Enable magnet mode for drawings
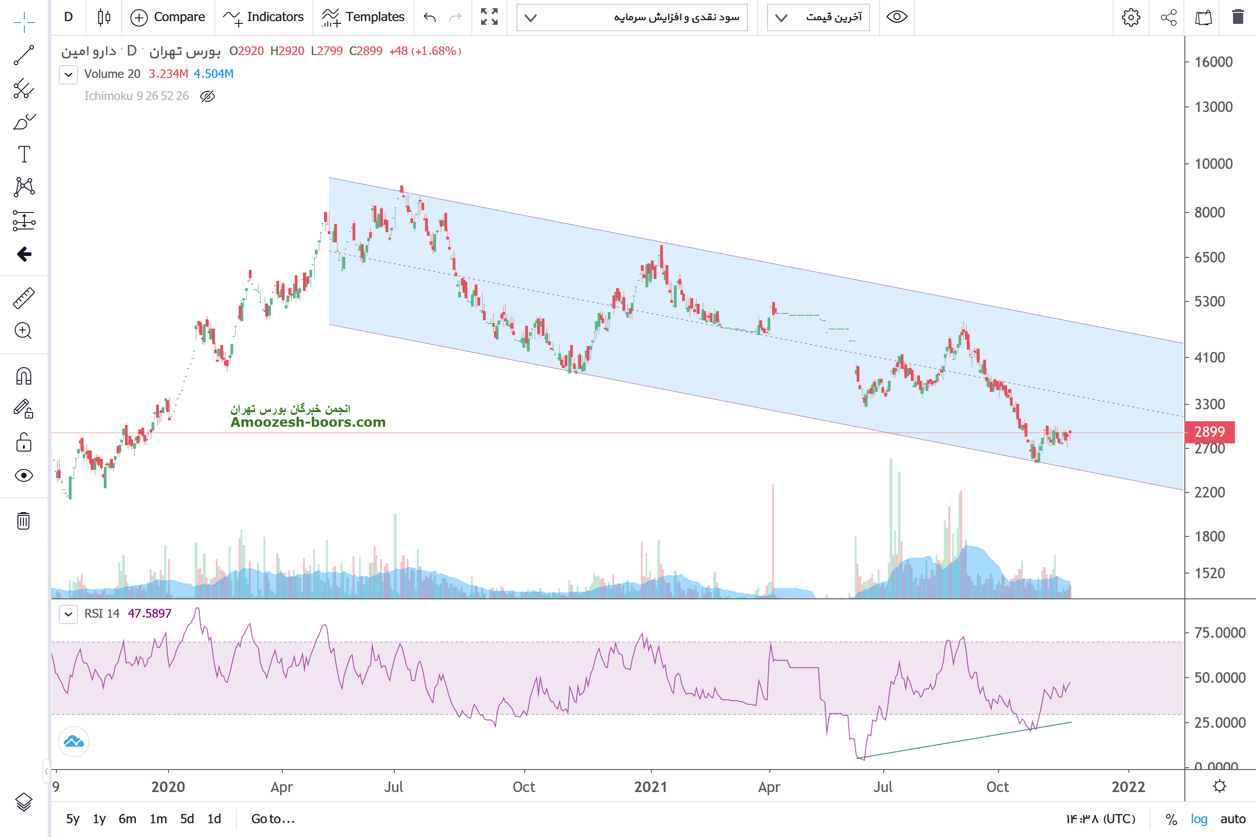This screenshot has height=837, width=1256. (x=23, y=376)
